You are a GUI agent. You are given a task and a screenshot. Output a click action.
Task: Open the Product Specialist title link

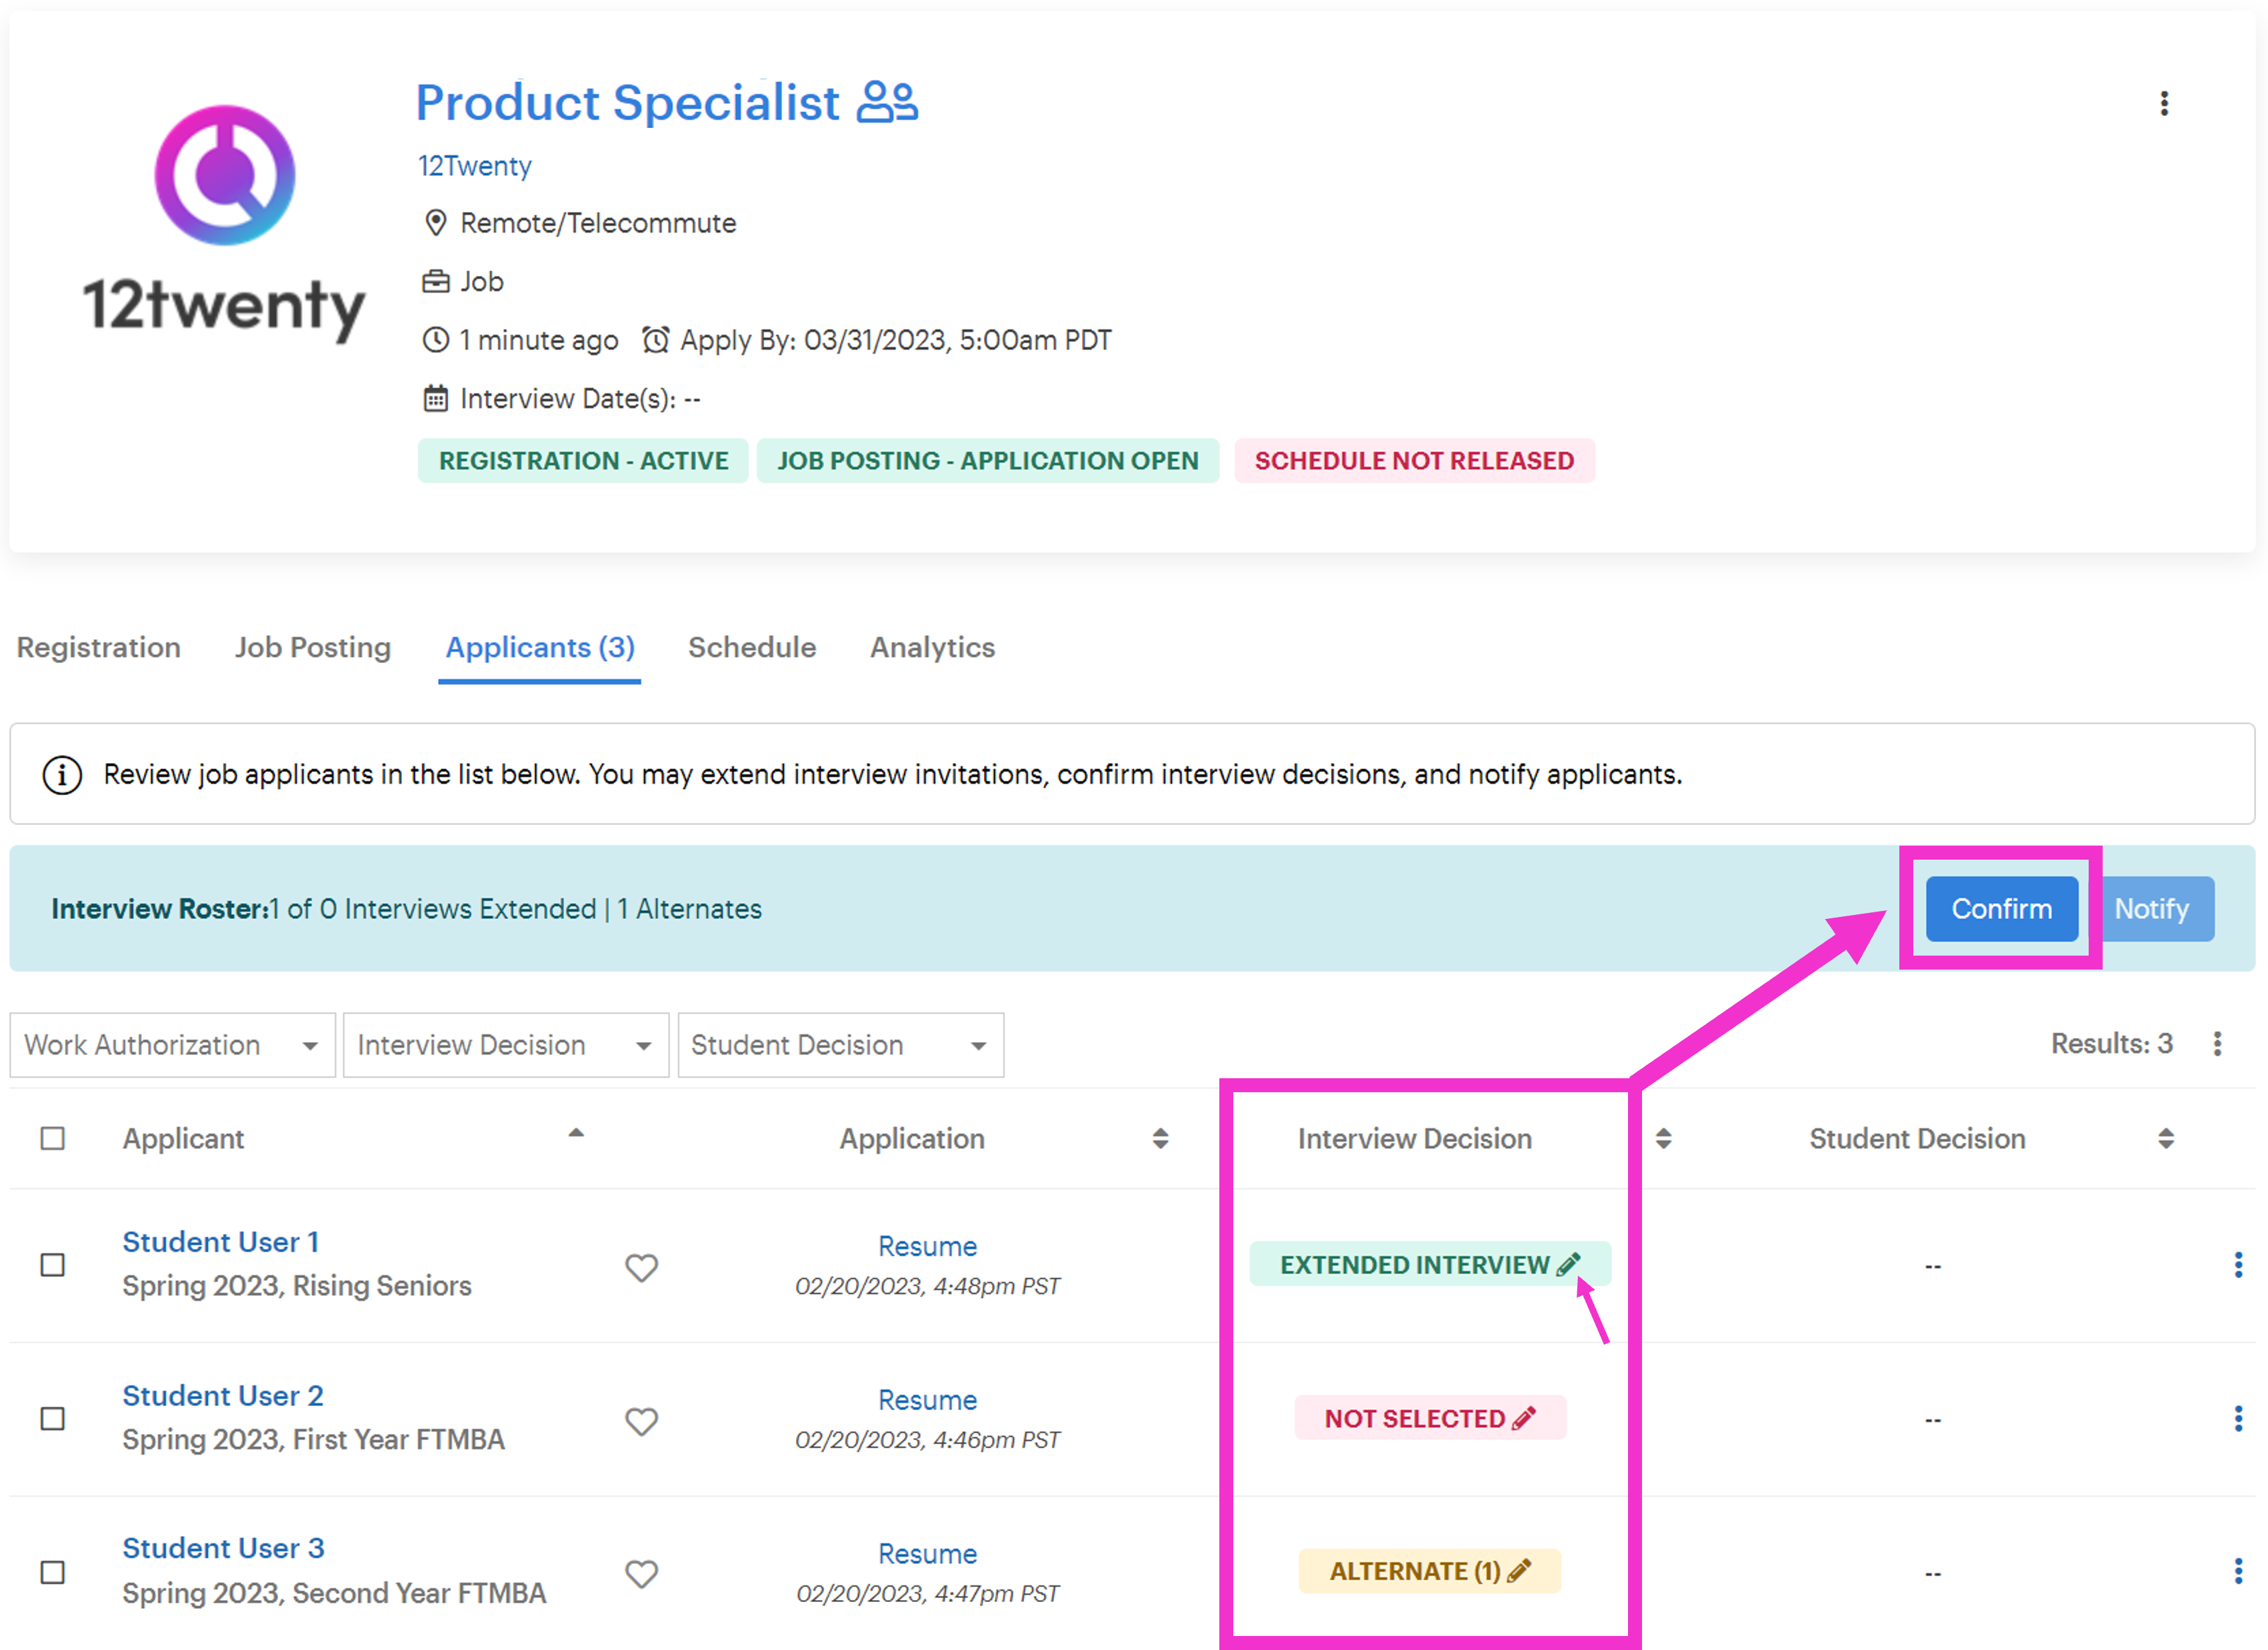coord(628,102)
